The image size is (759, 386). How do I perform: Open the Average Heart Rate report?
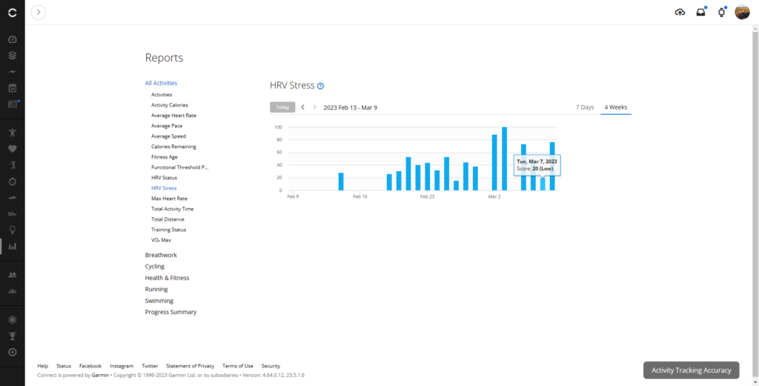[173, 116]
